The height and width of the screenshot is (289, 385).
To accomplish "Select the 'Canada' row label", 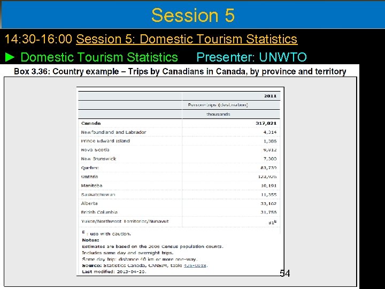I will point(91,124).
